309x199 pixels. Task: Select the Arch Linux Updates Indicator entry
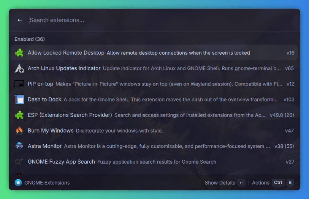(154, 68)
